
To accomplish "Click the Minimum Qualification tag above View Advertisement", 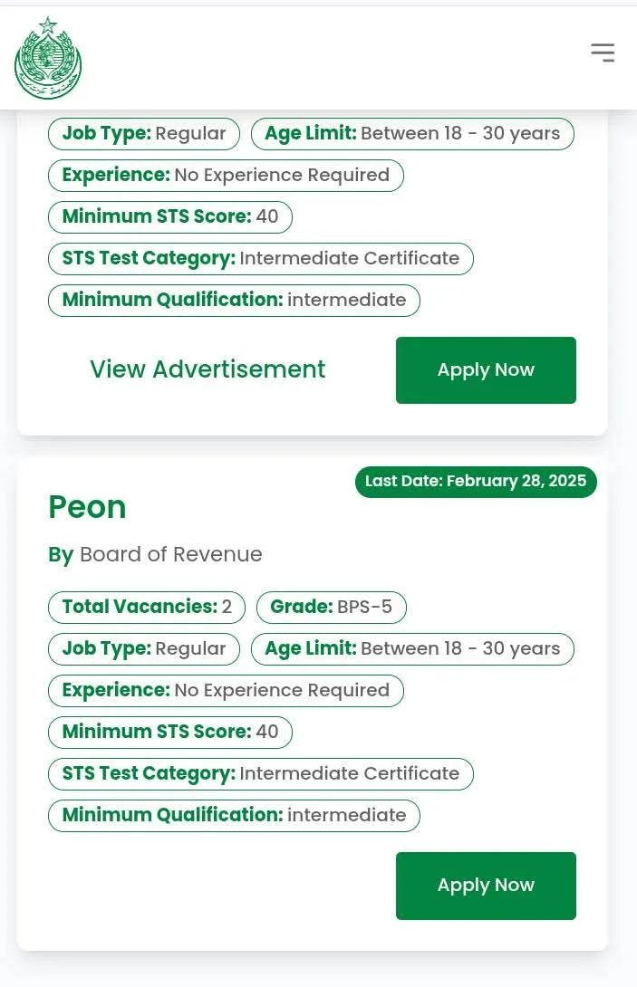I will [234, 300].
